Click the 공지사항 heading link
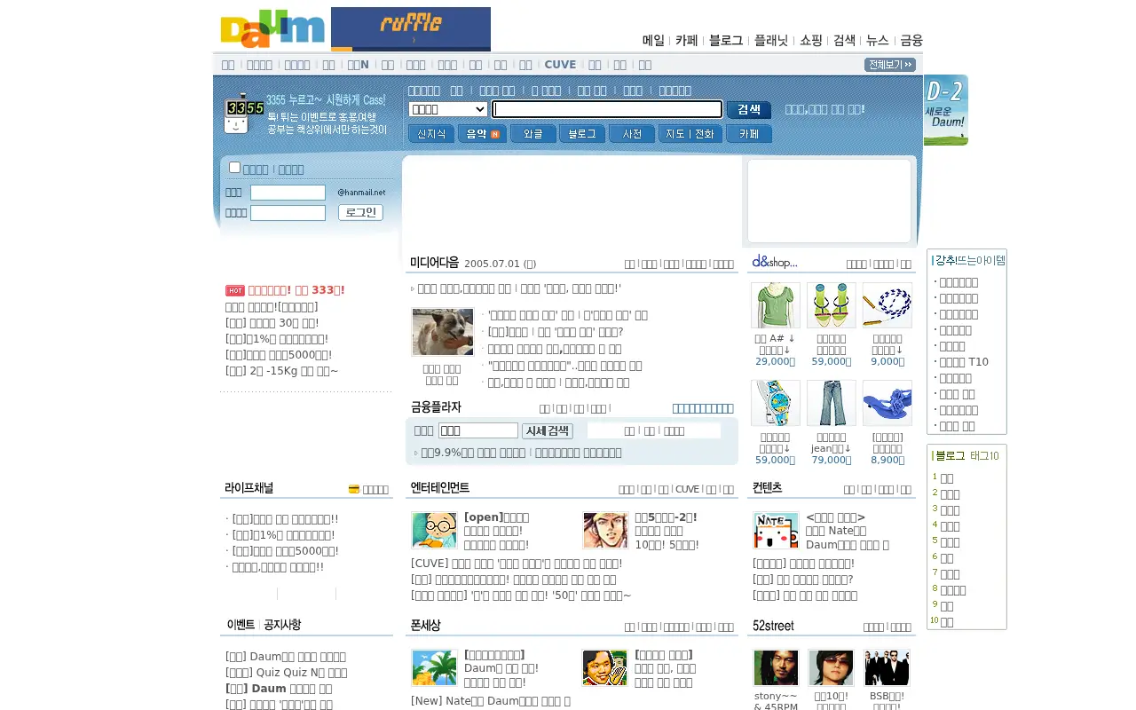 pyautogui.click(x=282, y=625)
